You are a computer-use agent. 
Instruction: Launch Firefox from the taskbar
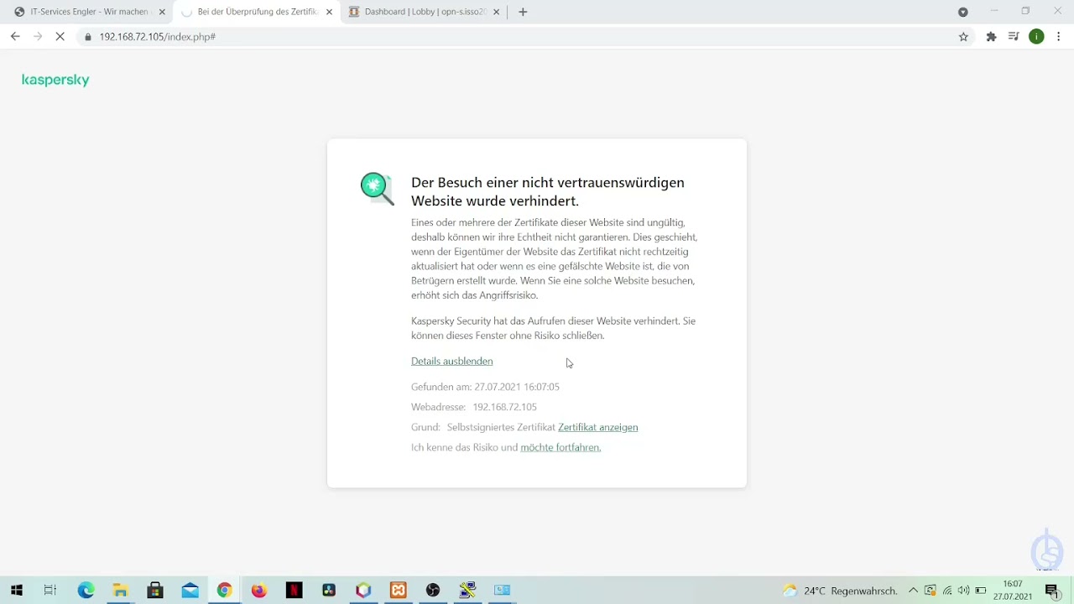pyautogui.click(x=259, y=591)
